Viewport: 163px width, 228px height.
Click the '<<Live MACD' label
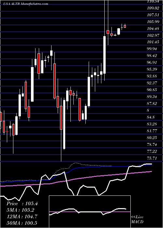[x=137, y=219]
